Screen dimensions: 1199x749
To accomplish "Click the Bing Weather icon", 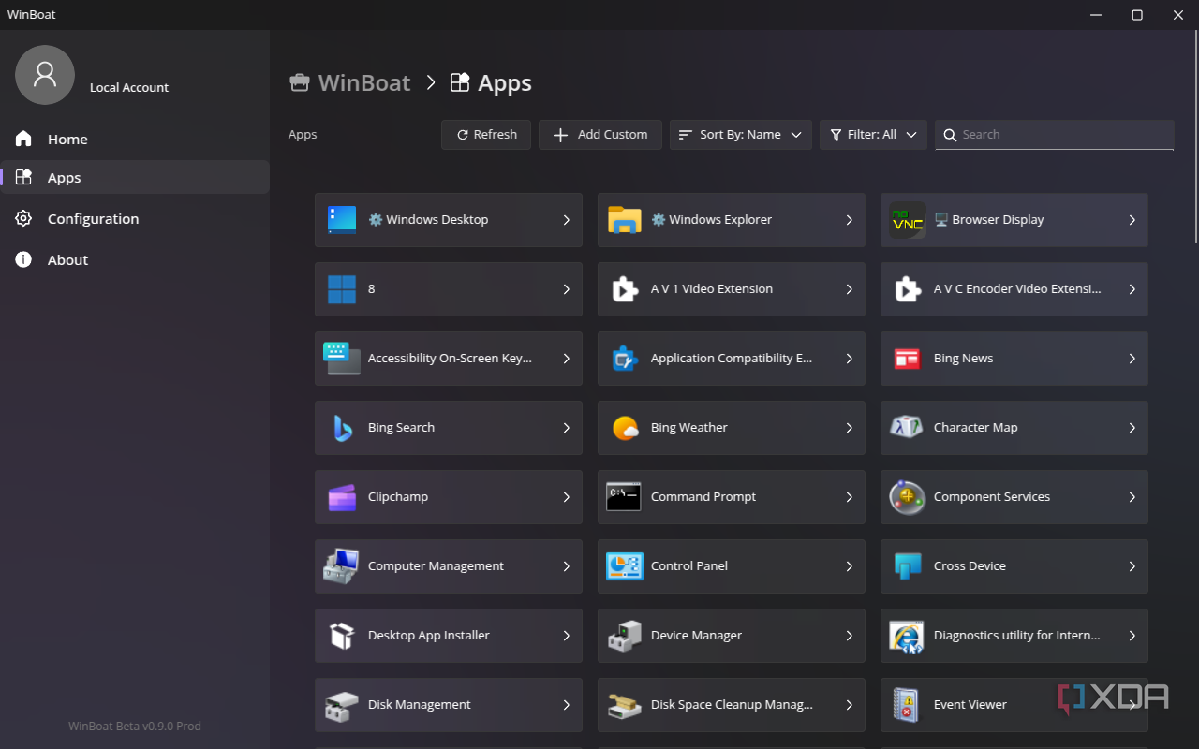I will [x=625, y=428].
